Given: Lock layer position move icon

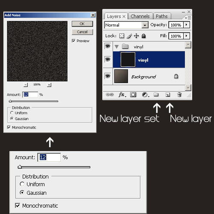Looking at the screenshot, I should (137, 36).
